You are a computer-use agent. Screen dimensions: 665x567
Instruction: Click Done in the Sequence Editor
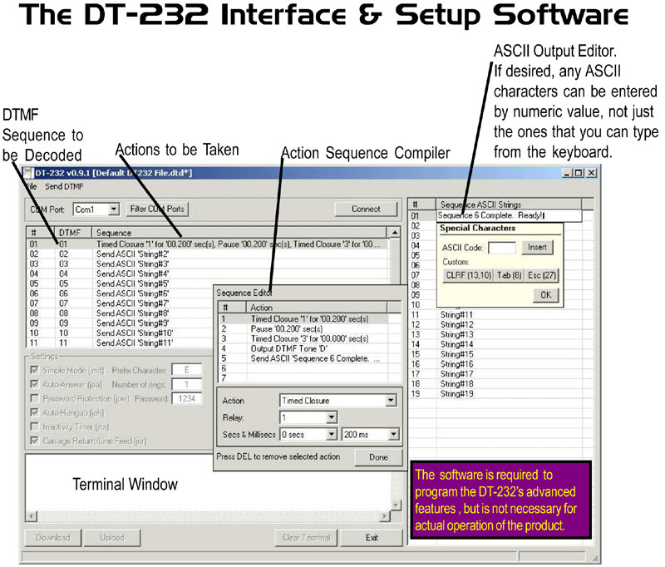click(x=378, y=457)
